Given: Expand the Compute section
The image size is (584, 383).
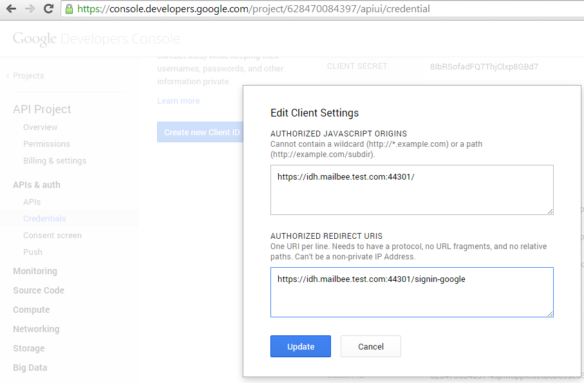Looking at the screenshot, I should (32, 310).
